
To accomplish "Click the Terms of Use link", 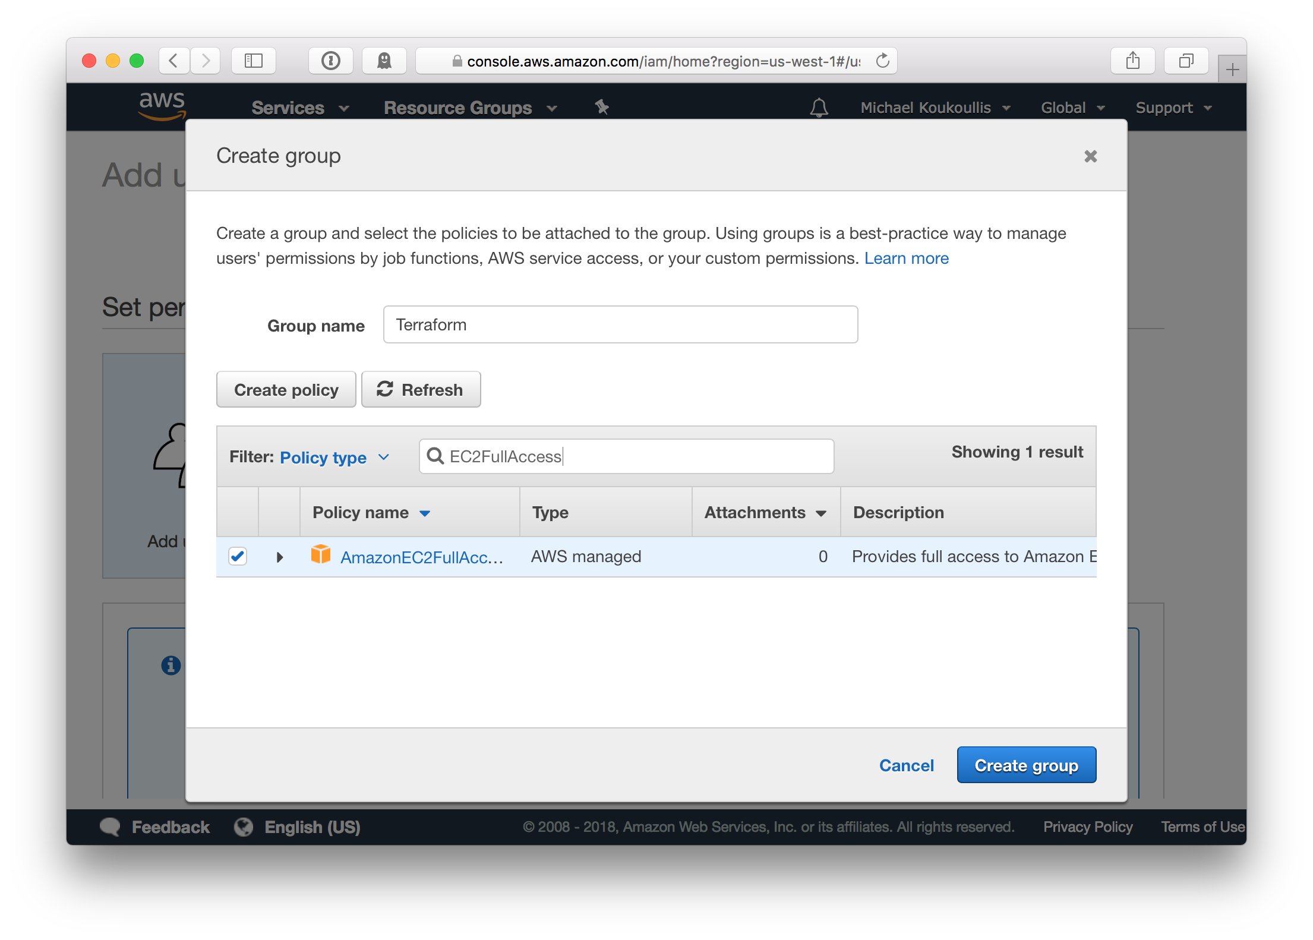I will 1202,827.
